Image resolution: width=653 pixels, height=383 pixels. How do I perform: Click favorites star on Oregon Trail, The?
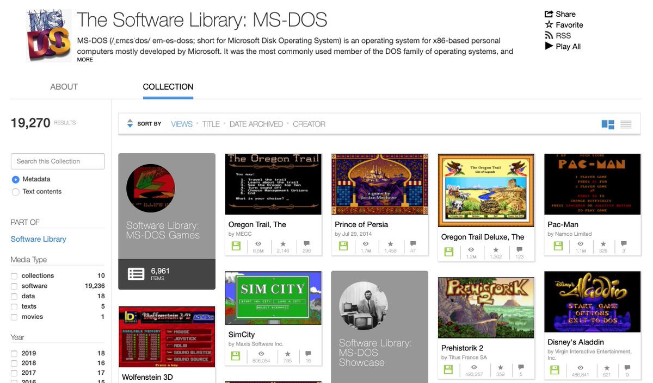pos(283,244)
